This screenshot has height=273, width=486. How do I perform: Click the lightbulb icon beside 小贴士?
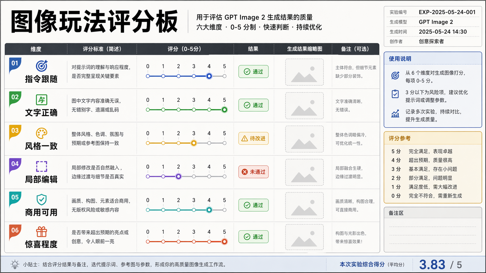click(15, 264)
